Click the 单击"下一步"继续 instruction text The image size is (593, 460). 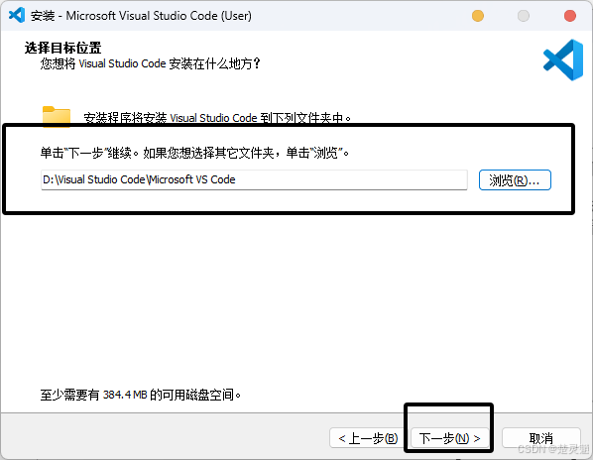tap(194, 153)
